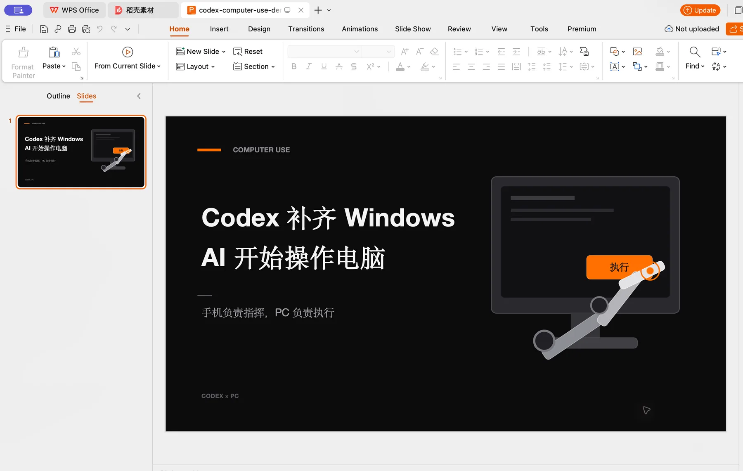Click the Center alignment icon
743x471 pixels.
click(471, 66)
